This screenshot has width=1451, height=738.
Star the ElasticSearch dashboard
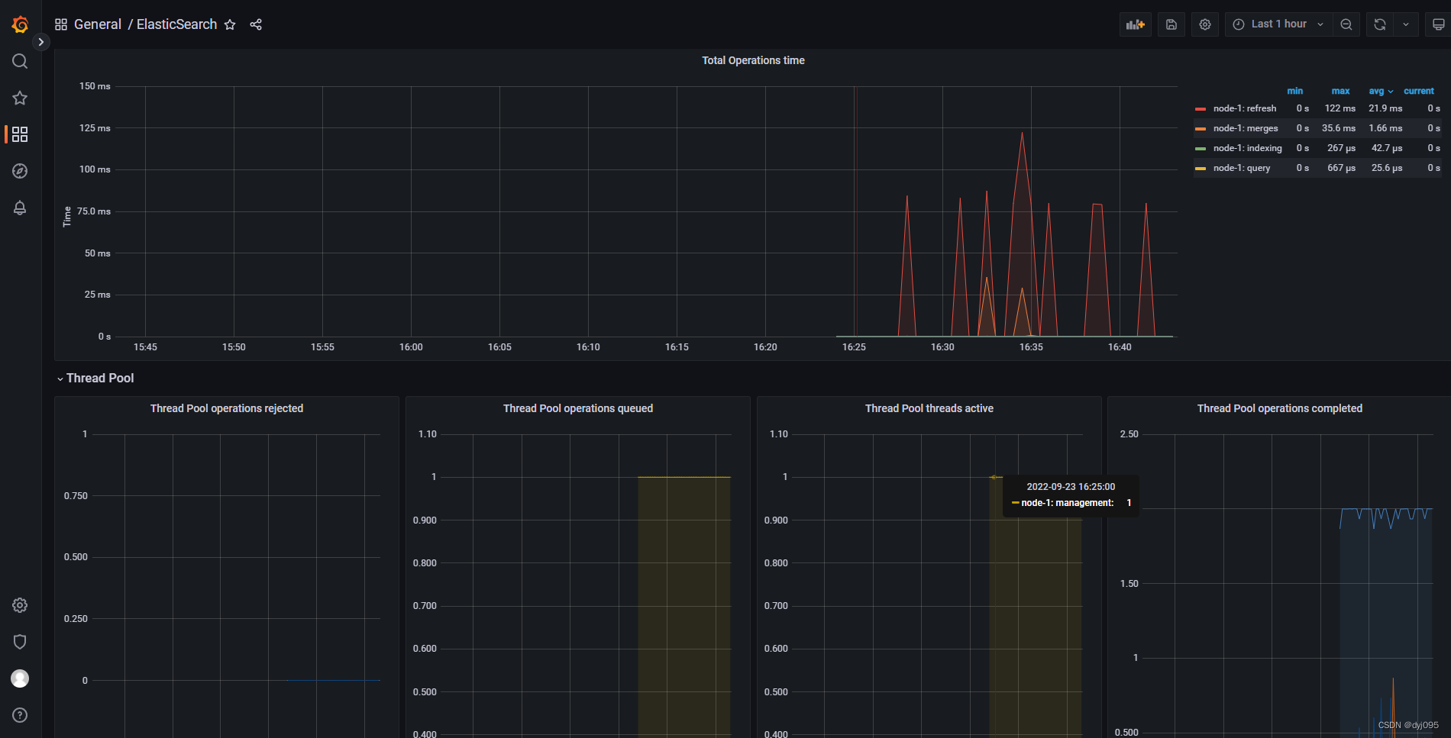click(x=230, y=24)
